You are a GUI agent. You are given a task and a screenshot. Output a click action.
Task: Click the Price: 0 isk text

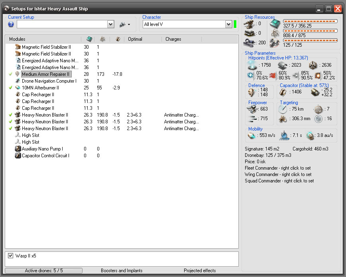tap(255, 162)
